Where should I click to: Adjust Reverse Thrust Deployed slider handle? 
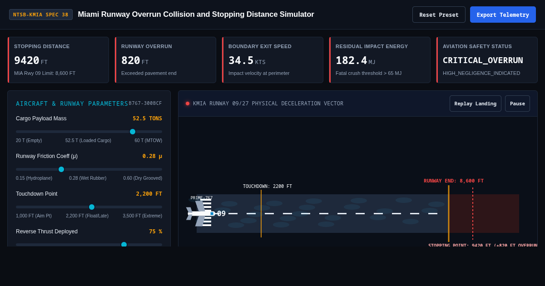tap(124, 244)
